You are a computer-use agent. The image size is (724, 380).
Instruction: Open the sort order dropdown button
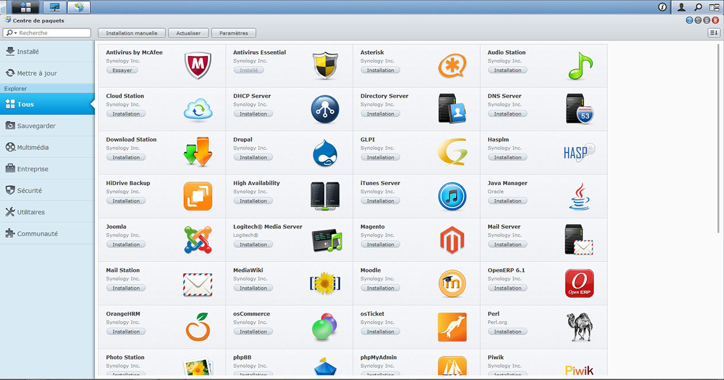coord(714,33)
